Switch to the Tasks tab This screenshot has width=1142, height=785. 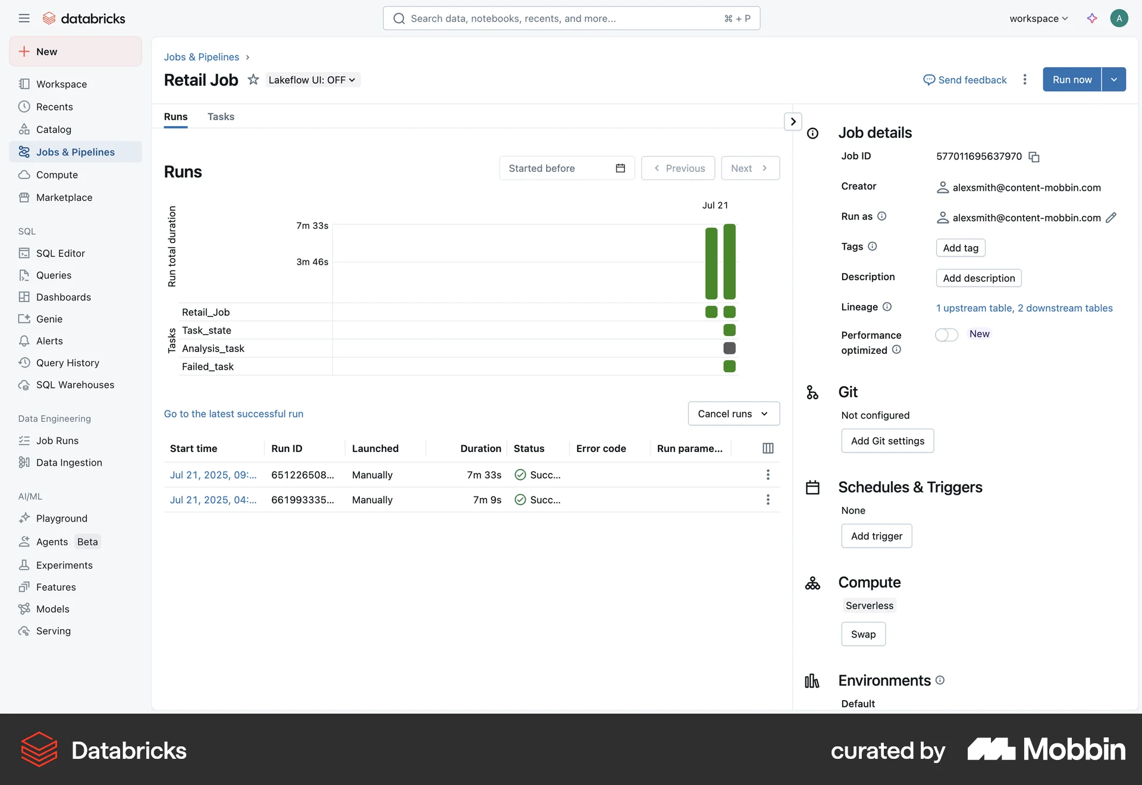[x=221, y=117]
